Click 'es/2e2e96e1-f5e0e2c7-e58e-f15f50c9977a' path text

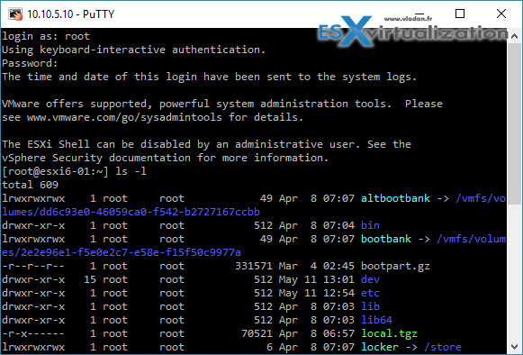click(122, 252)
